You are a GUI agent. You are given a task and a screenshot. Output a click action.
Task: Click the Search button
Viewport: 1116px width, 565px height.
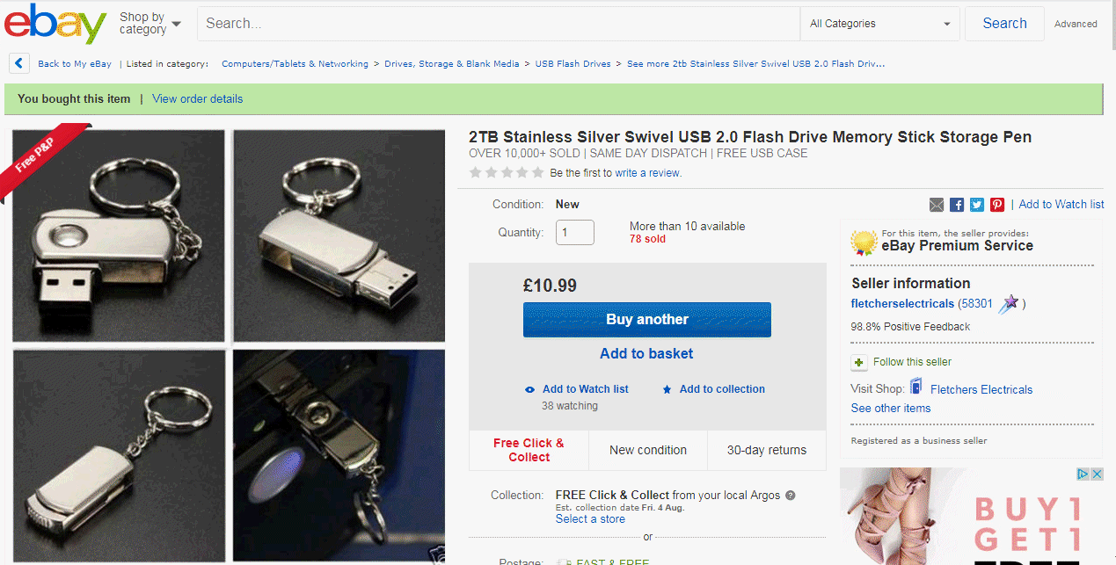[1004, 24]
